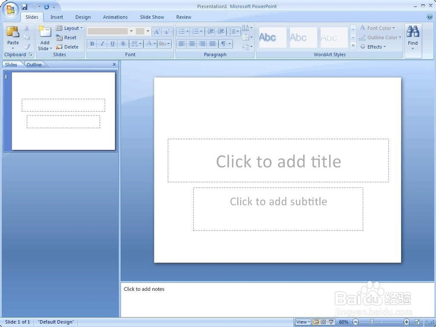
Task: Click the title placeholder on slide
Action: (278, 161)
